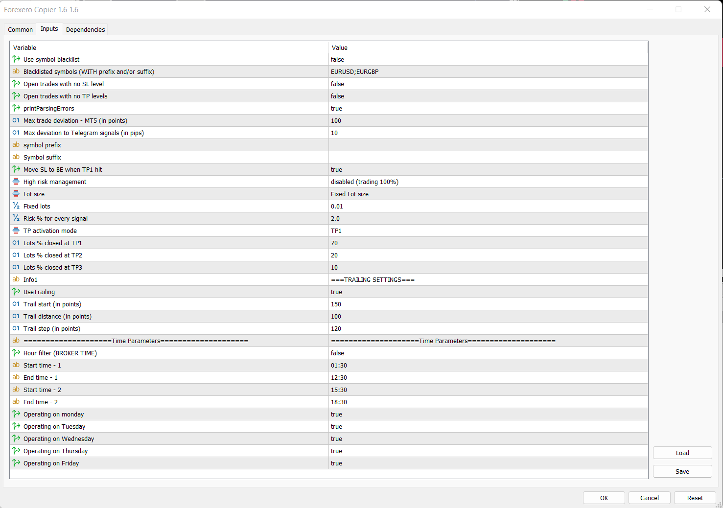
Task: Open TP activation mode dropdown showing TP1
Action: [488, 231]
